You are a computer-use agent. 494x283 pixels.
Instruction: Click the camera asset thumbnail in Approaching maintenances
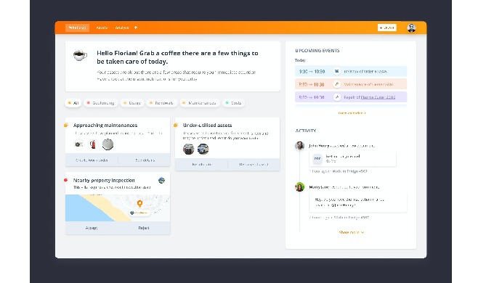(x=78, y=144)
